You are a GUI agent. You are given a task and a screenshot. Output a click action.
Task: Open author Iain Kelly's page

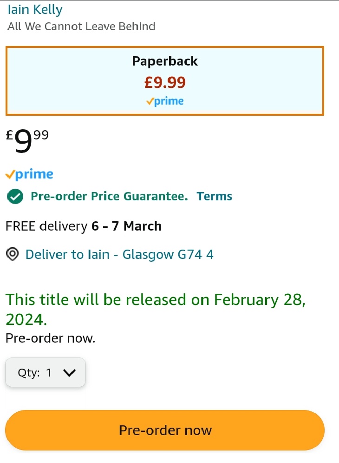click(x=35, y=10)
